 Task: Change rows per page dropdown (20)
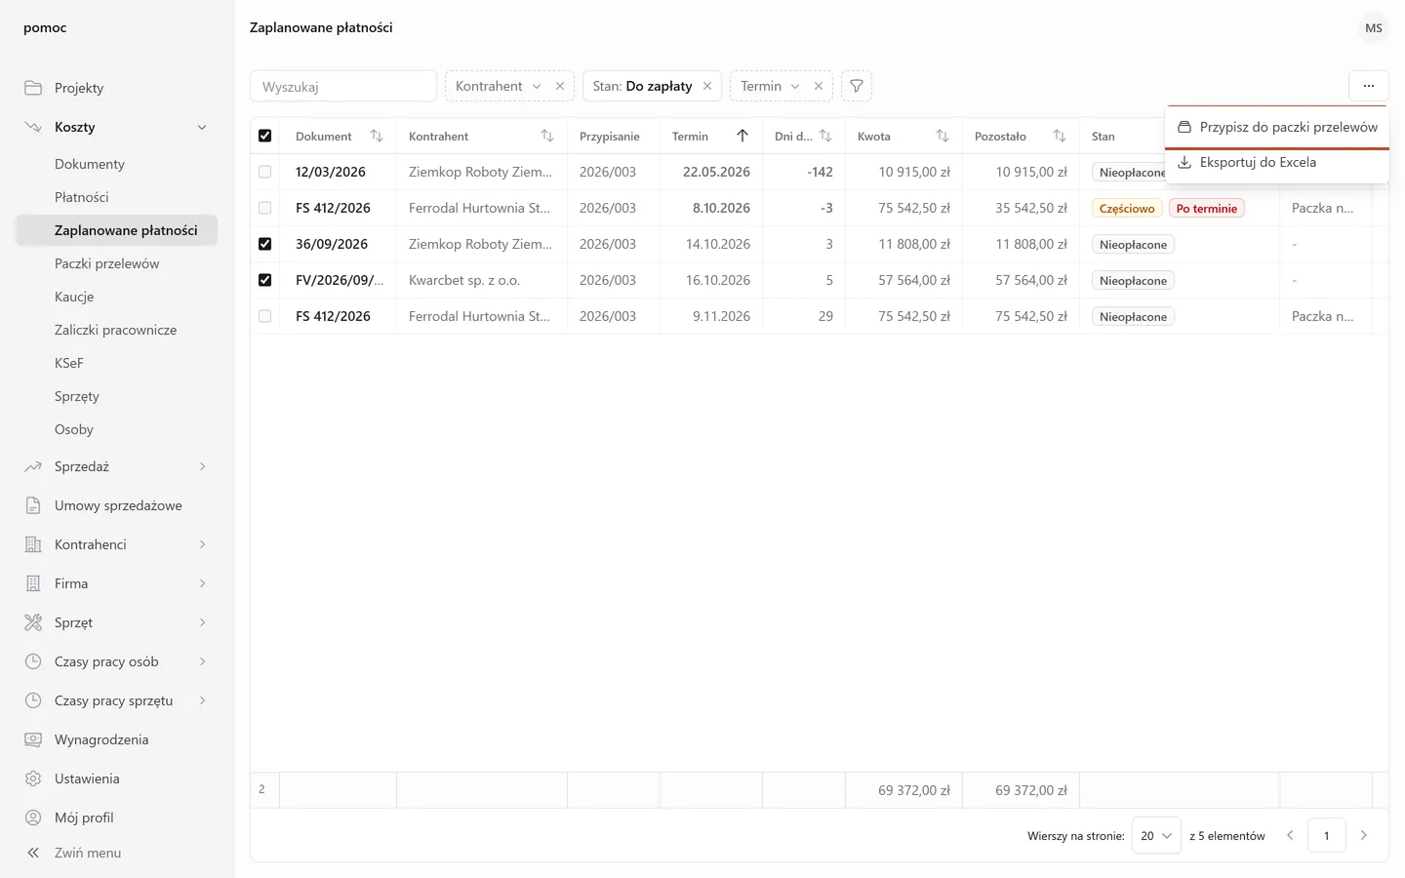1156,835
